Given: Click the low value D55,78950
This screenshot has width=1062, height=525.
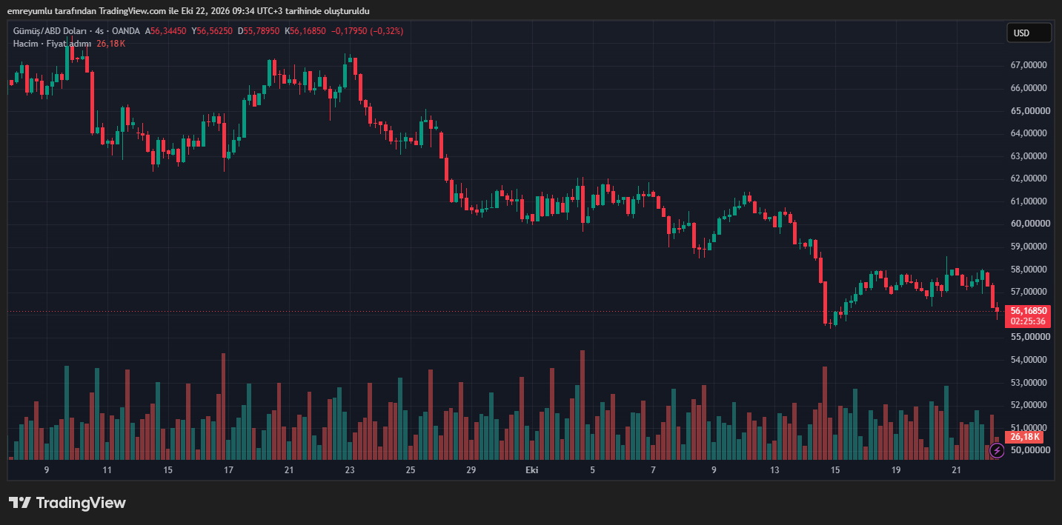Looking at the screenshot, I should tap(258, 31).
